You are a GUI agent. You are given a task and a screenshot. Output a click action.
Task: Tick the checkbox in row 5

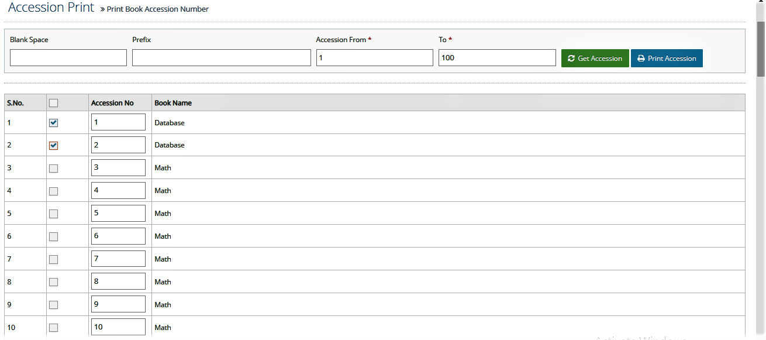coord(54,214)
